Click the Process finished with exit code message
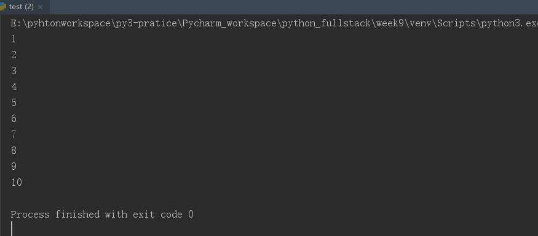 (102, 215)
